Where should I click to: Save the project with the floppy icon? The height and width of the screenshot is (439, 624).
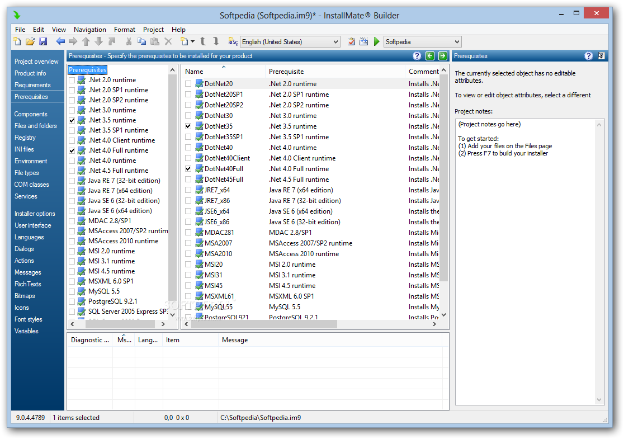coord(43,41)
